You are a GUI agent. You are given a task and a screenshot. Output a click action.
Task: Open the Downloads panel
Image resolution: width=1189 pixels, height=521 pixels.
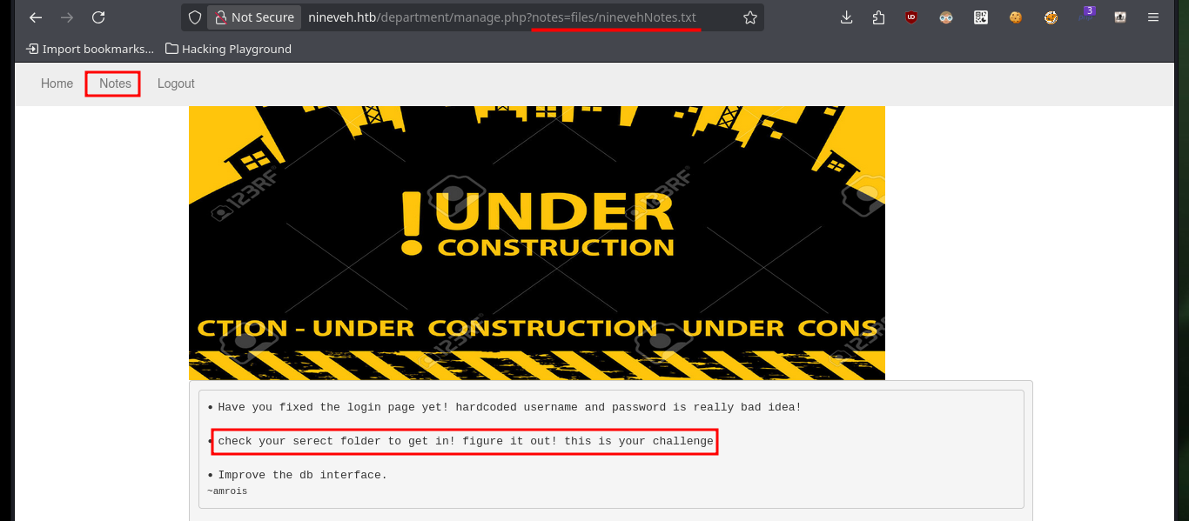point(846,17)
